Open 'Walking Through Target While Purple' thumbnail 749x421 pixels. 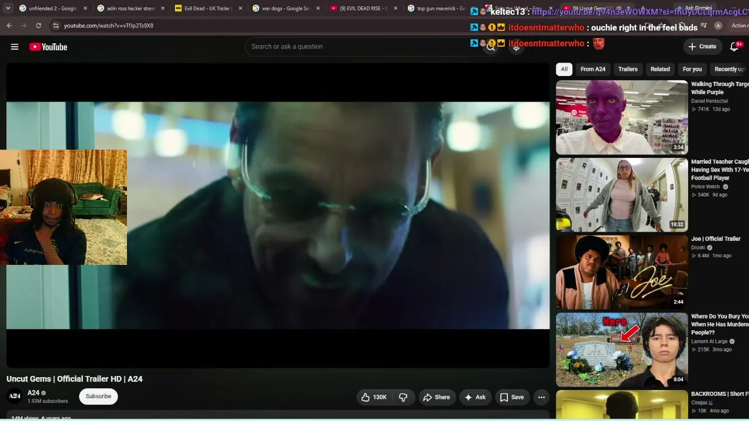[x=622, y=117]
